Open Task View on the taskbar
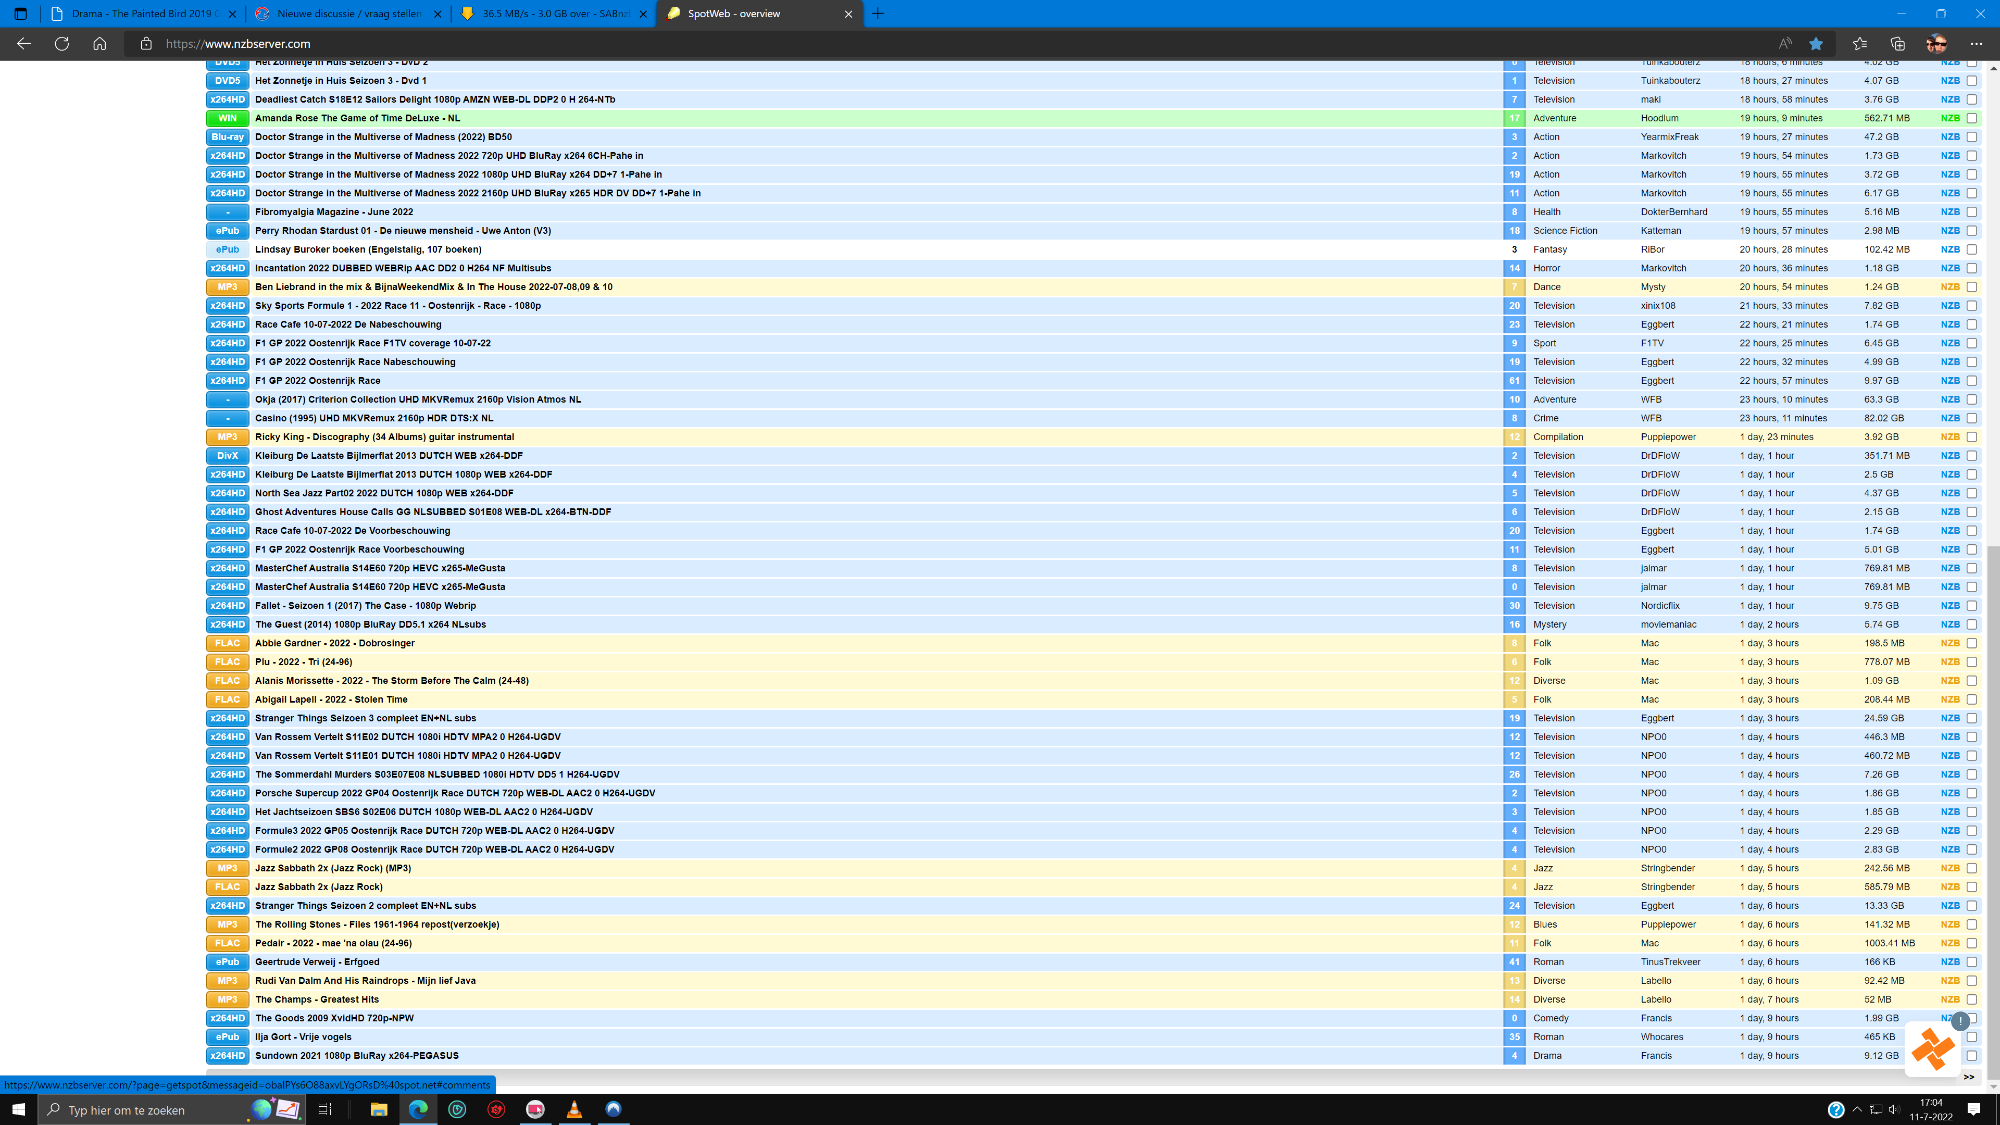This screenshot has width=2000, height=1125. pyautogui.click(x=324, y=1109)
